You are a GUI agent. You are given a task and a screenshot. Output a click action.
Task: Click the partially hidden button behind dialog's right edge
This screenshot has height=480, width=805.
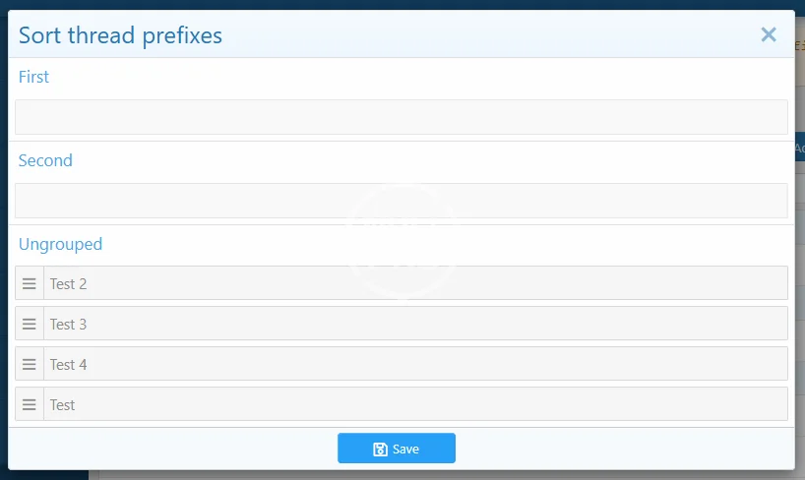pyautogui.click(x=799, y=149)
